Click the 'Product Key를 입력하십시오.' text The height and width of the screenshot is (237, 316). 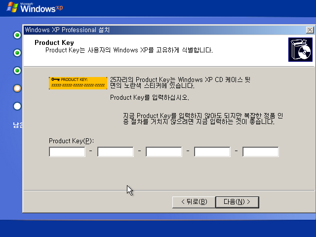pos(150,98)
